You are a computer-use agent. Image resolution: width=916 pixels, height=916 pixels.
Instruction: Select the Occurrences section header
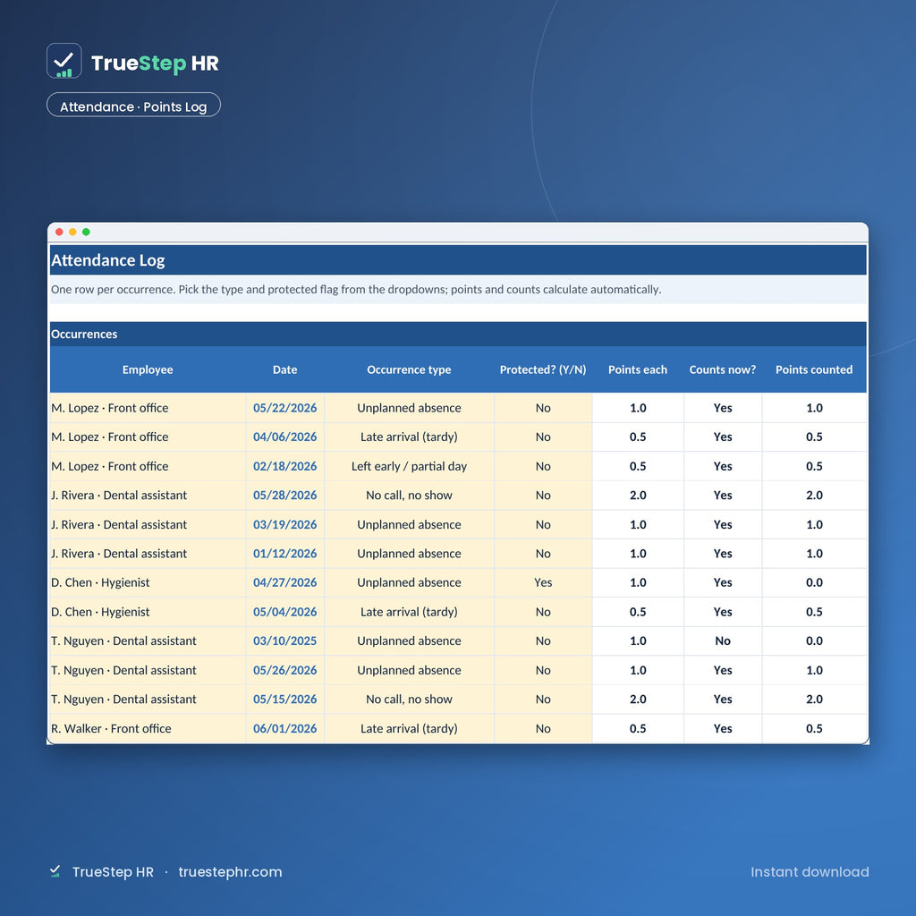(x=458, y=335)
